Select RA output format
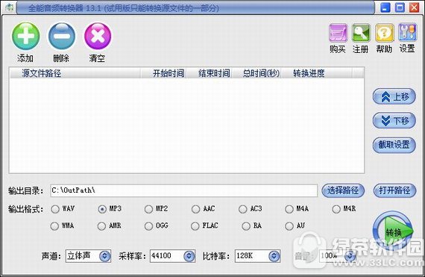 [x=246, y=226]
